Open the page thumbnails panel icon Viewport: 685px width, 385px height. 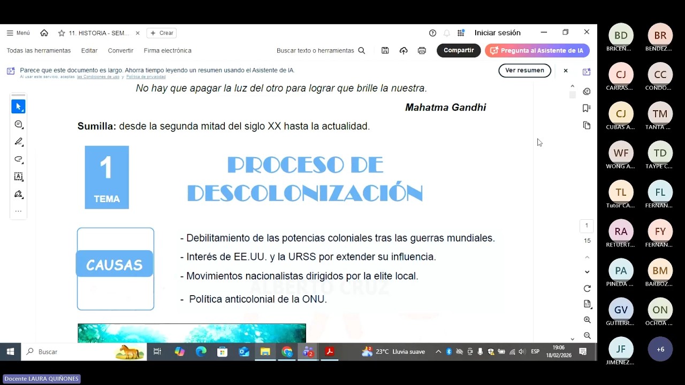pos(587,125)
